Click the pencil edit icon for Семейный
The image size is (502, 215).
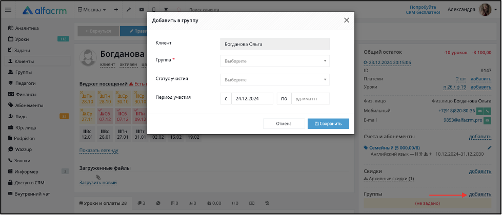(489, 147)
